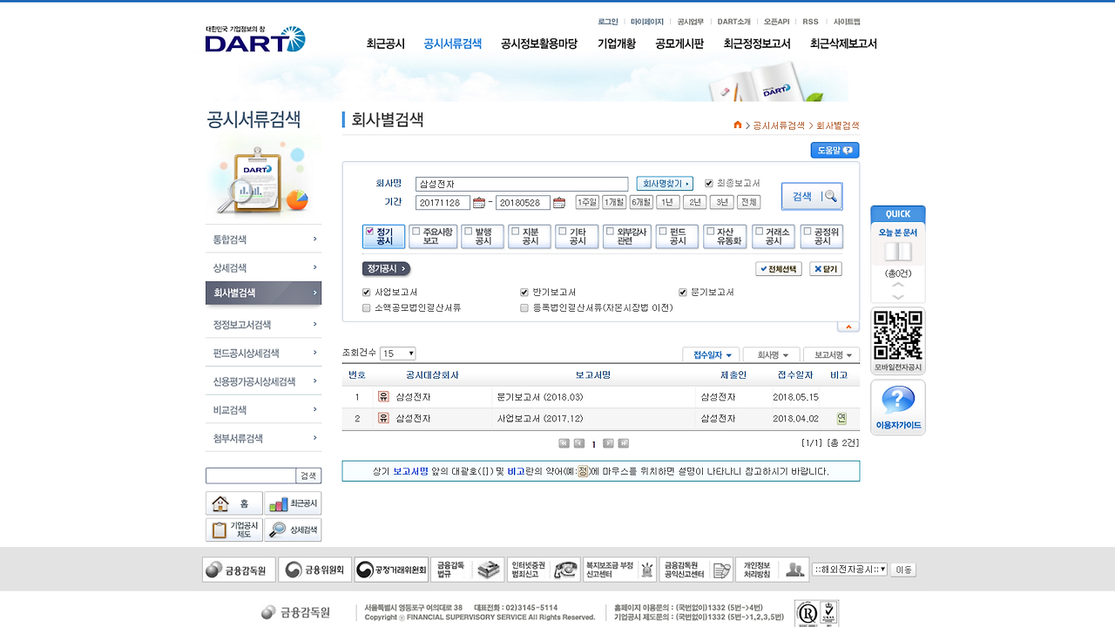Screen dimensions: 1115x627
Task: Open the 해외전자공시 dropdown in footer
Action: pos(849,570)
